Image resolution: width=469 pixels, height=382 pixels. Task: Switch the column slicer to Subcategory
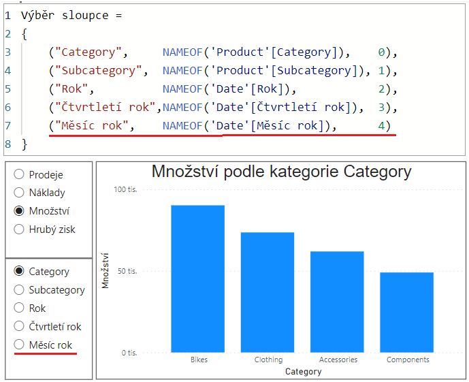(x=19, y=289)
